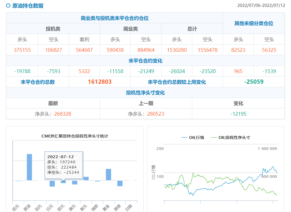Click the 黄金 bar in the bar chart

point(109,175)
